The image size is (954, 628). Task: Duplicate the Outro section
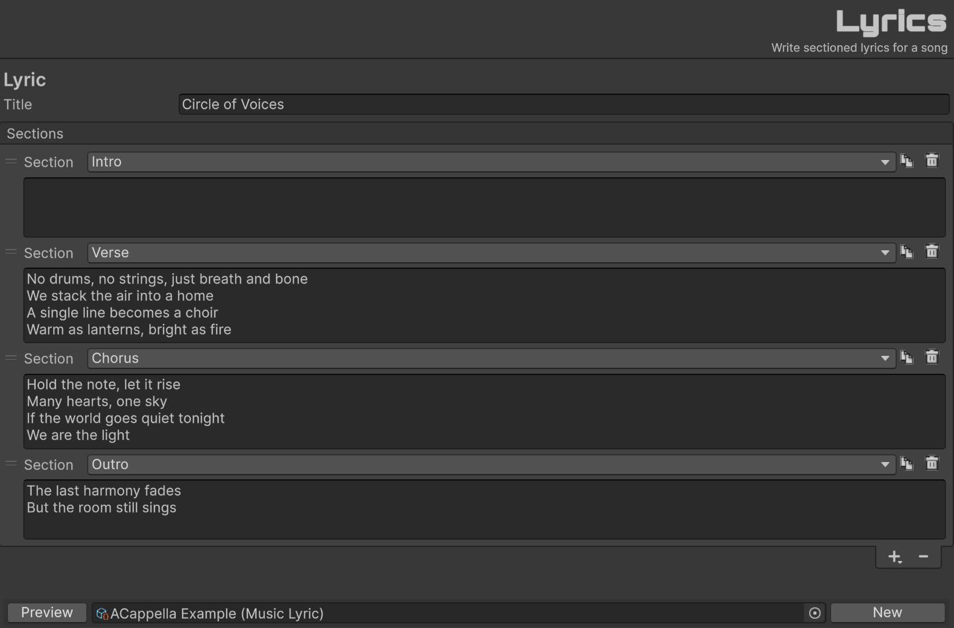click(907, 463)
